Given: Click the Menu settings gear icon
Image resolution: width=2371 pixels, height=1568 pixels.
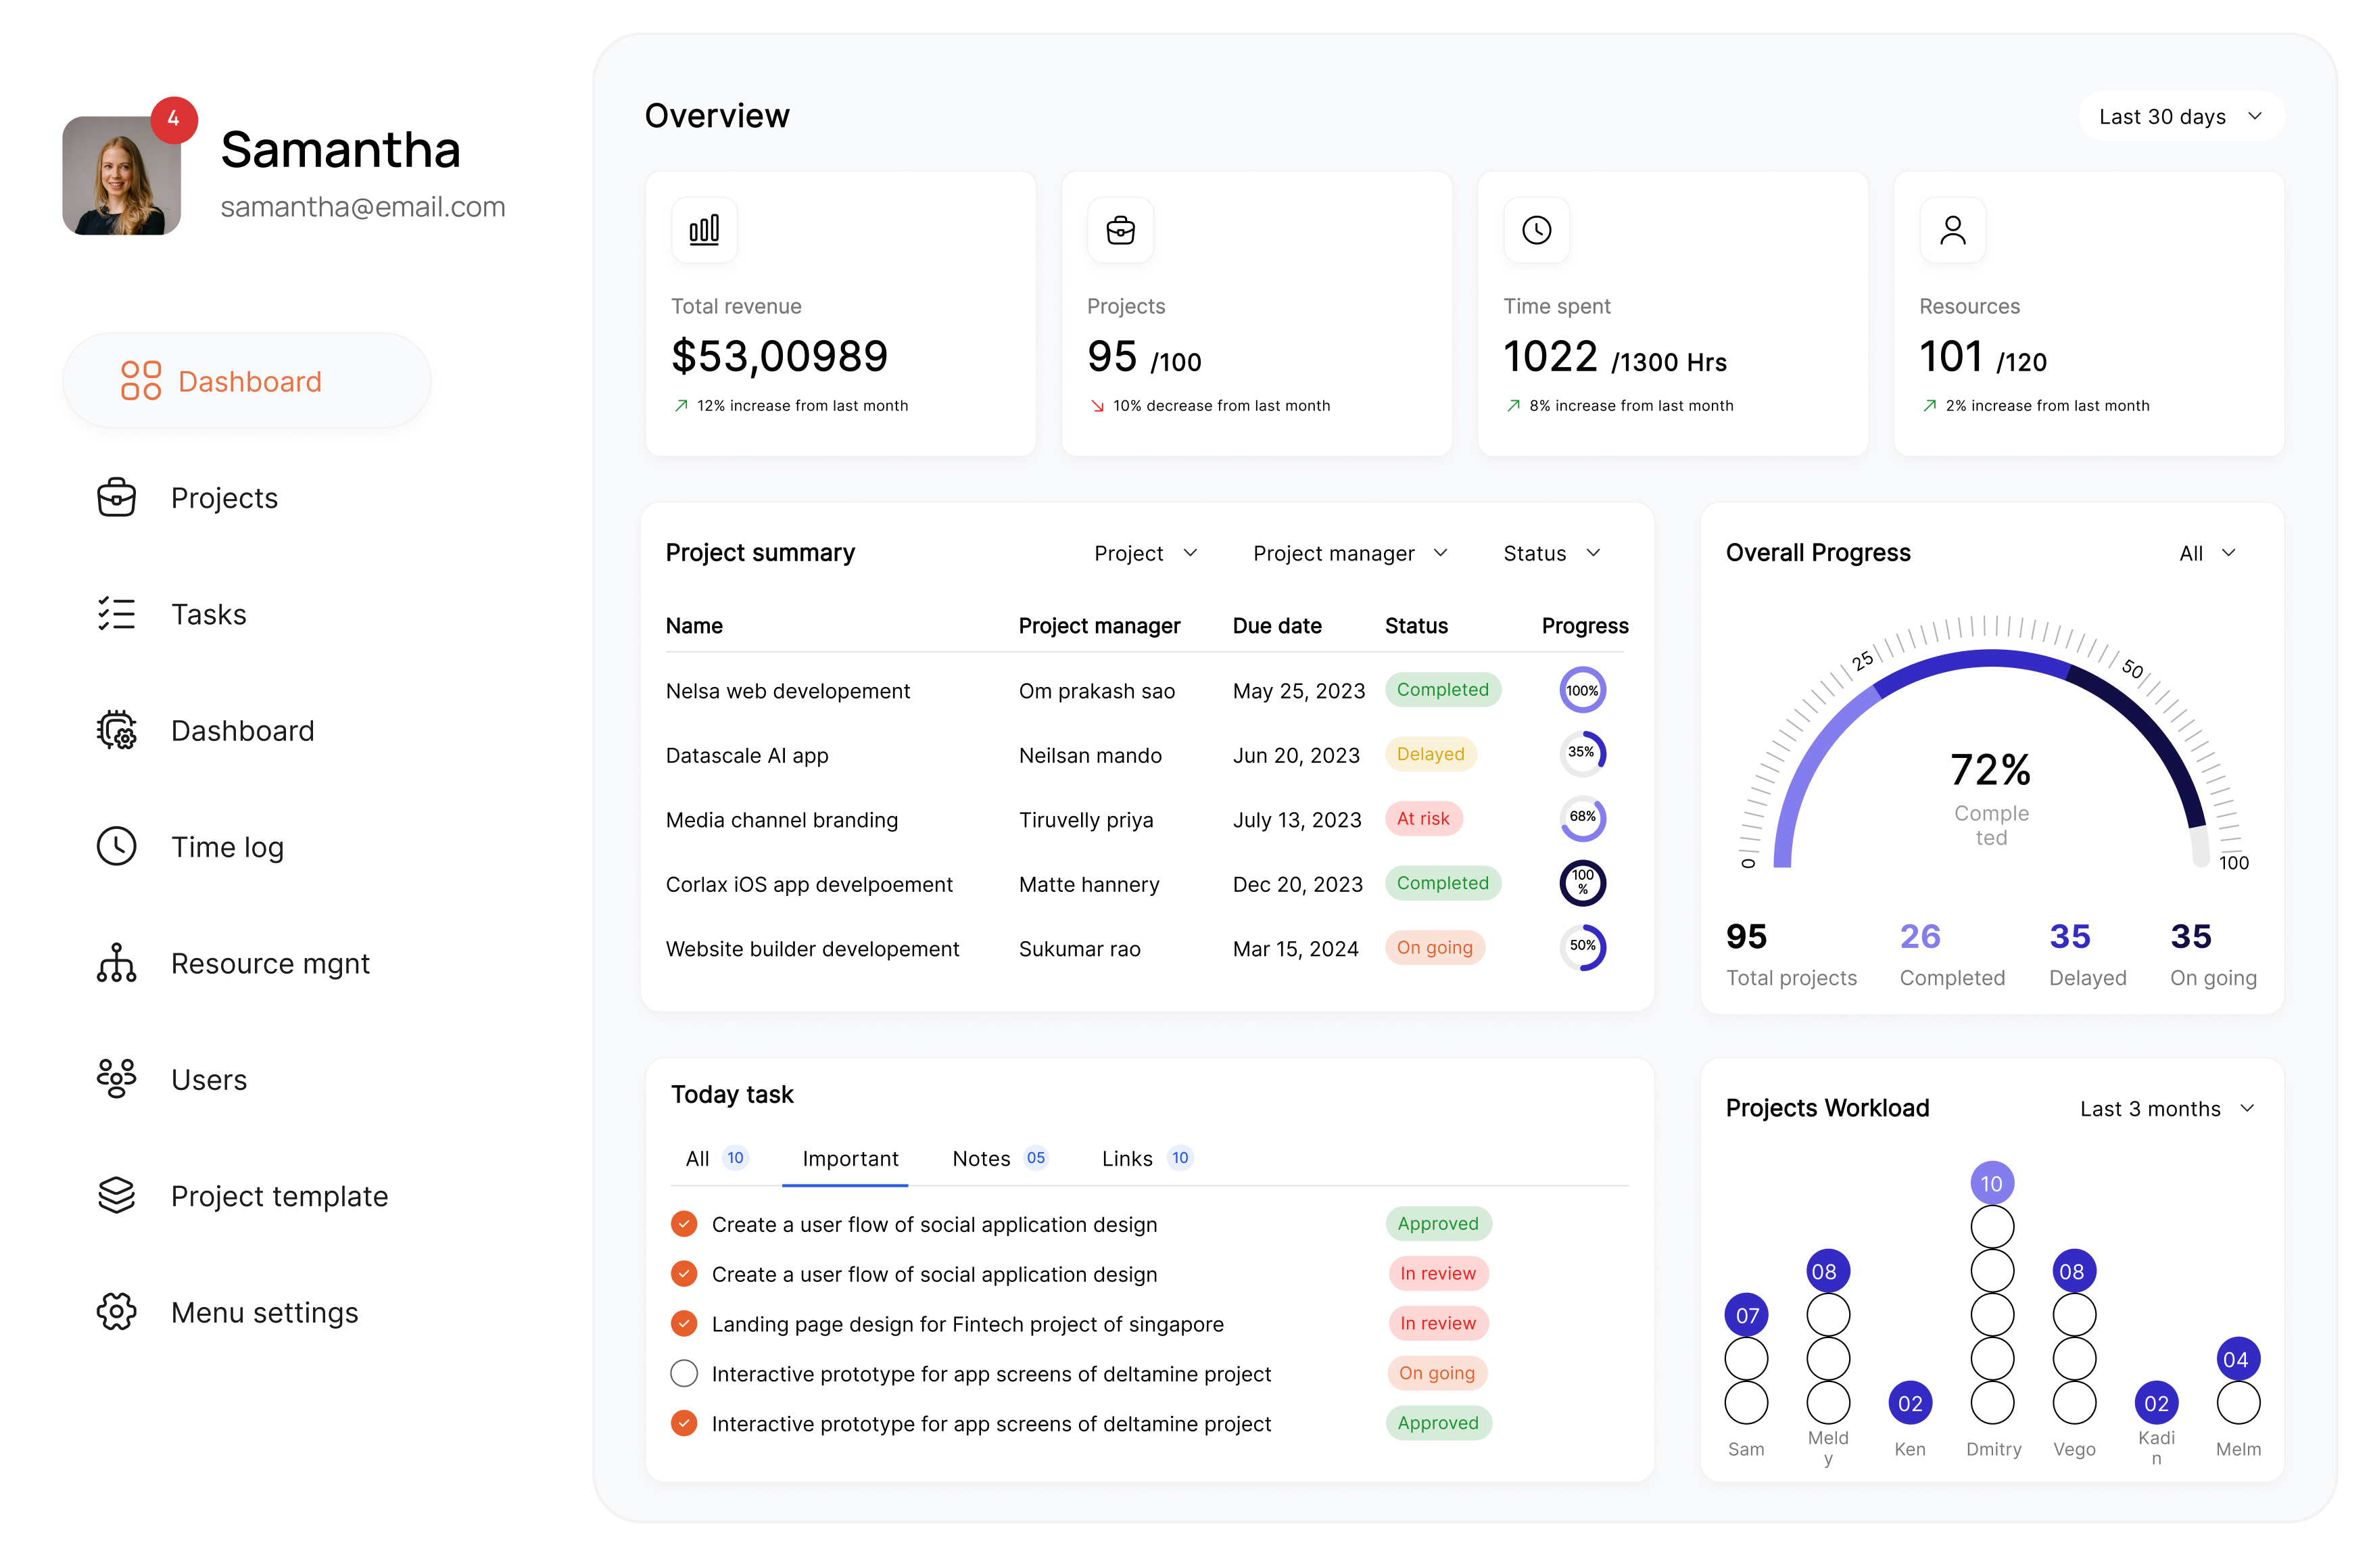Looking at the screenshot, I should click(117, 1311).
